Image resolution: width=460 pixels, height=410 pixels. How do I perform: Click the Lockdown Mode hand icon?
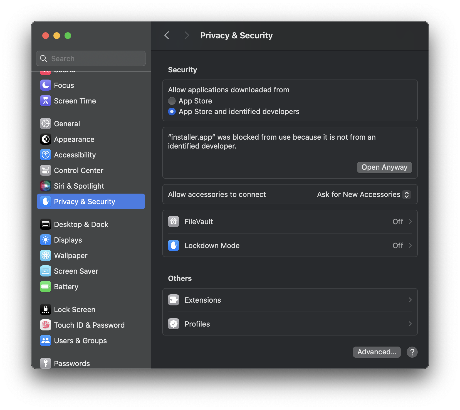coord(174,245)
